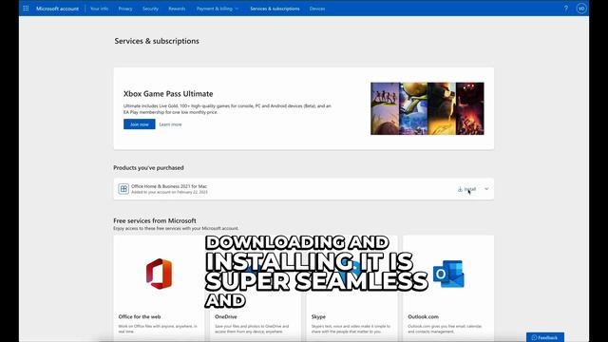The width and height of the screenshot is (608, 342).
Task: Open the Rewards tab
Action: pyautogui.click(x=177, y=9)
